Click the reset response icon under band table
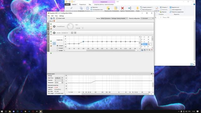Screen dimensions: 201x113 (x=152, y=50)
